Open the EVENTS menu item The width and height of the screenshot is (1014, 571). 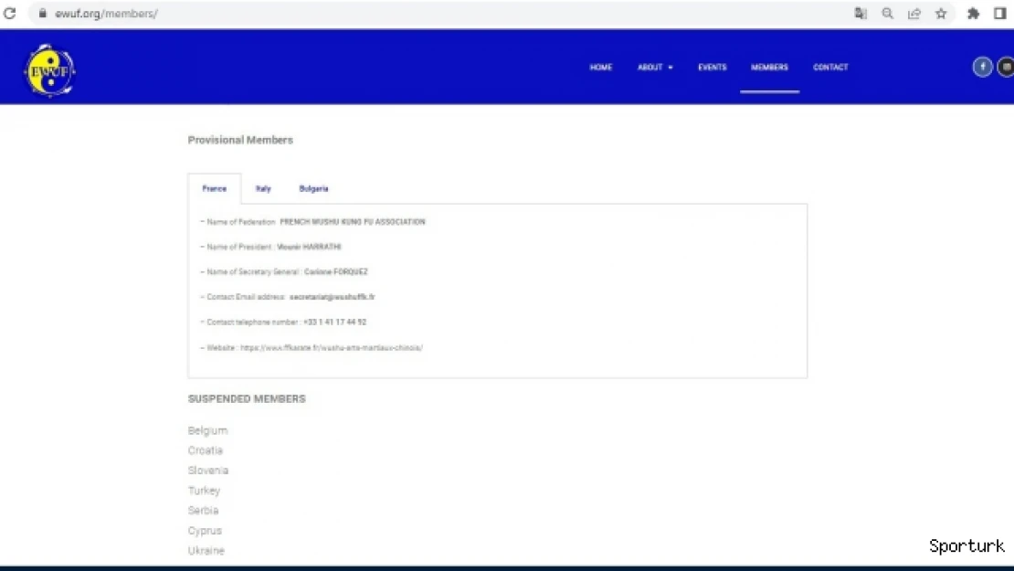click(712, 68)
